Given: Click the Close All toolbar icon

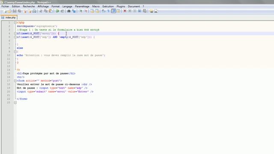Looking at the screenshot, I should [x=30, y=11].
